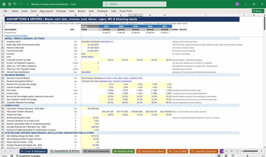266x157 pixels.
Task: Add a new sheet with plus icon
Action: pyautogui.click(x=232, y=151)
